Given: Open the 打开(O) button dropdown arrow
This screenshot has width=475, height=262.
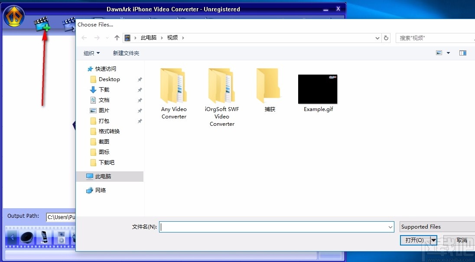Looking at the screenshot, I should [434, 240].
